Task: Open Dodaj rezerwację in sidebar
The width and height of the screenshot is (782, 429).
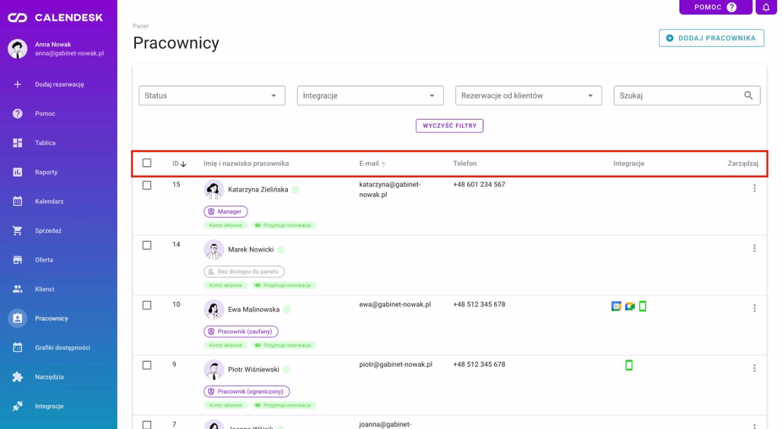Action: coord(58,84)
